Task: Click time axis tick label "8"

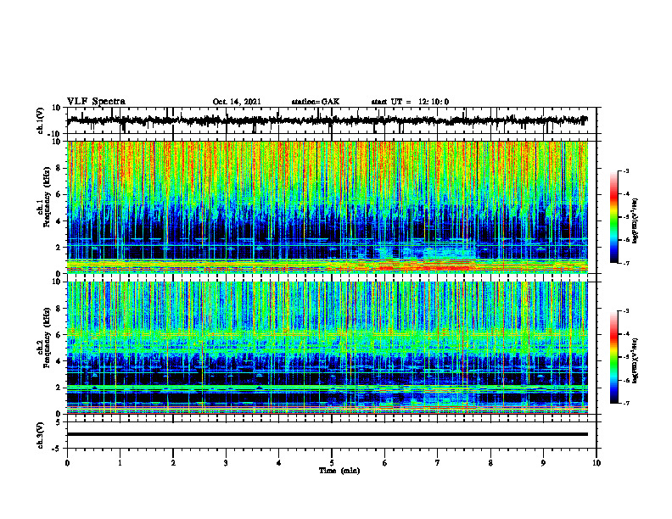Action: click(x=490, y=463)
